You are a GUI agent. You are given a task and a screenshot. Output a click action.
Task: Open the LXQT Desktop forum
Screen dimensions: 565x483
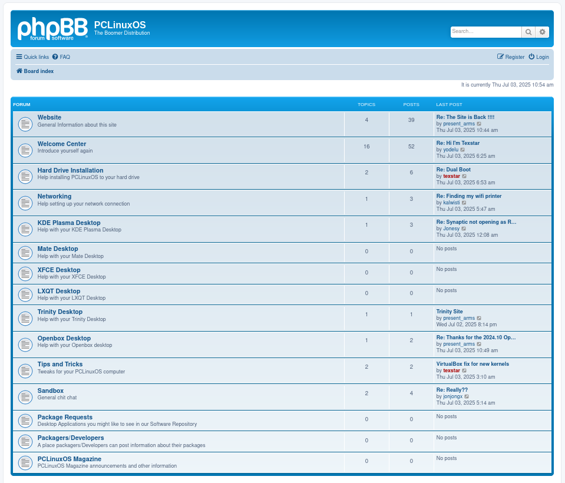(x=59, y=292)
